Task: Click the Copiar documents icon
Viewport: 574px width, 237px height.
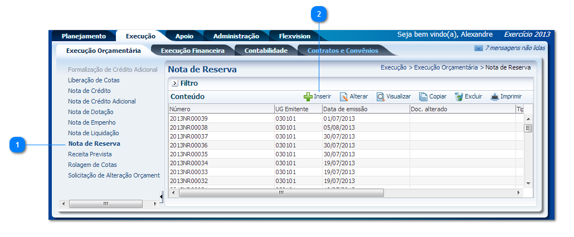Action: pos(423,97)
